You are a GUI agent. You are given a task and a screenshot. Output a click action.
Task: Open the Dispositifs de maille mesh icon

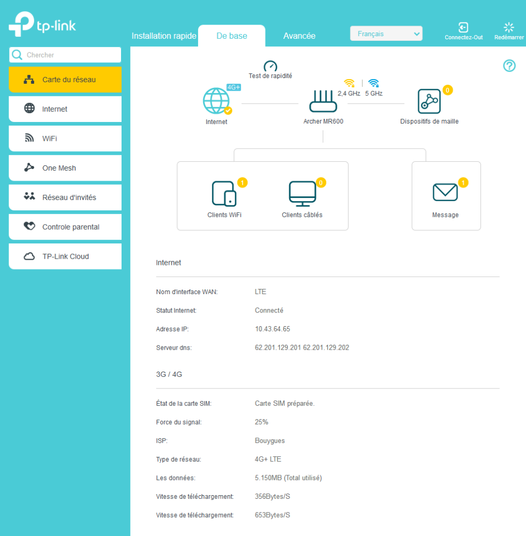(x=429, y=102)
